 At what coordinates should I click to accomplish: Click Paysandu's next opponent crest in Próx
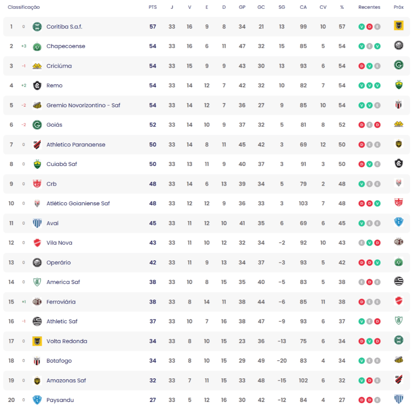(x=399, y=400)
